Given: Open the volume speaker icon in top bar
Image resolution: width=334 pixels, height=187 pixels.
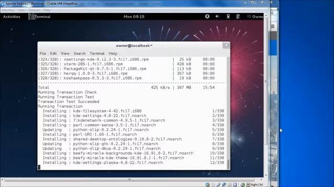Looking at the screenshot, I should coord(217,16).
